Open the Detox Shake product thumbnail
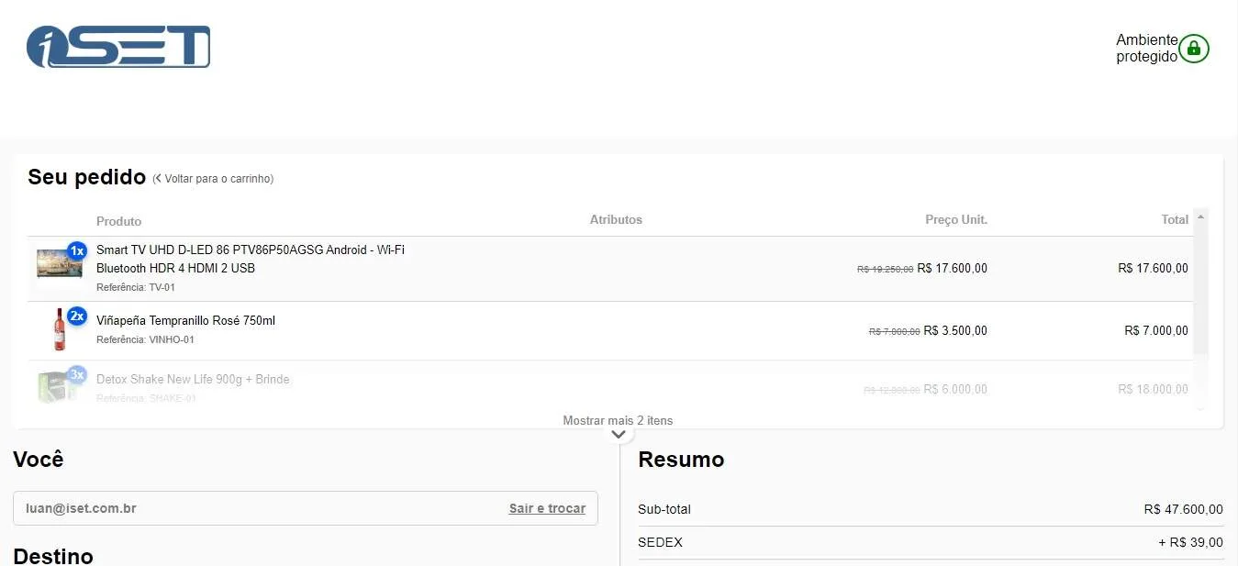Screen dimensions: 1238x566 pos(57,386)
